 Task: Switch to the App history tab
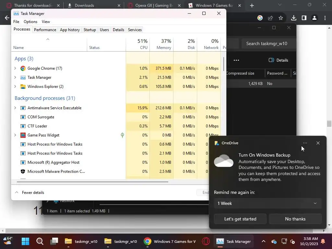point(70,30)
